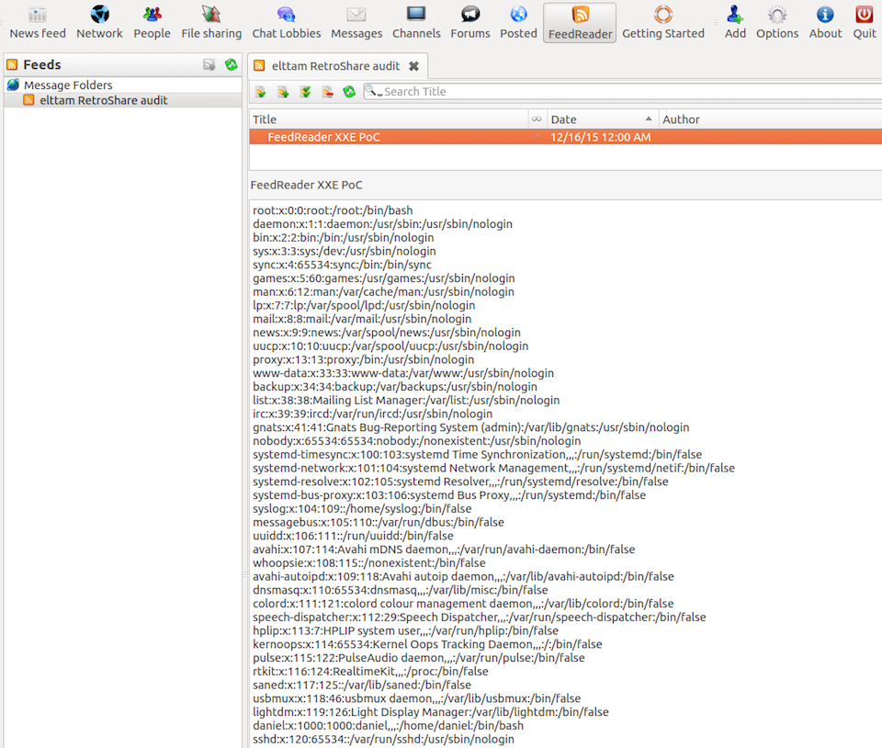Sort messages by the Author column
The height and width of the screenshot is (748, 882).
tap(770, 119)
